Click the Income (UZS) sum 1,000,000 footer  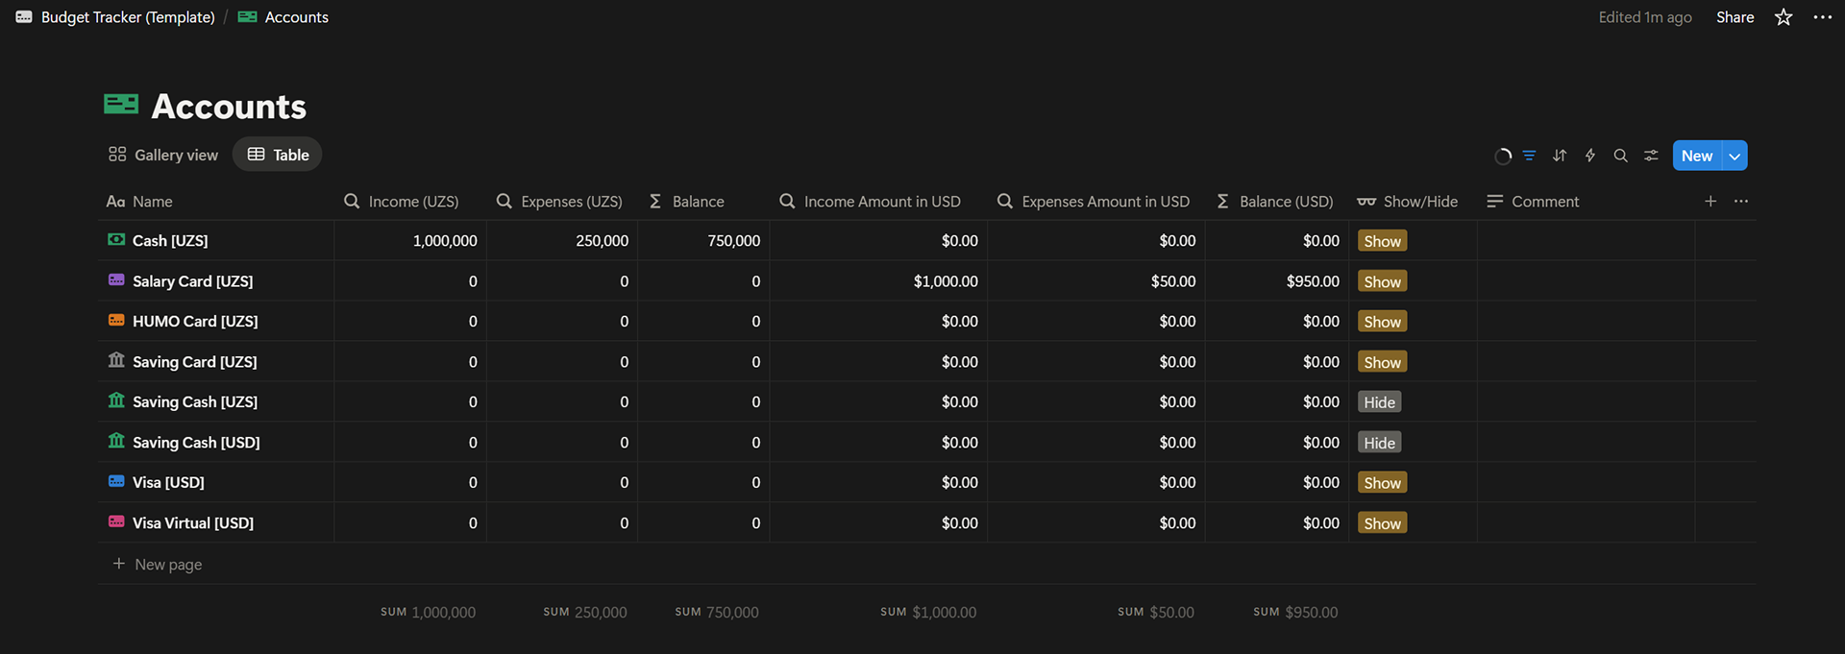coord(429,612)
